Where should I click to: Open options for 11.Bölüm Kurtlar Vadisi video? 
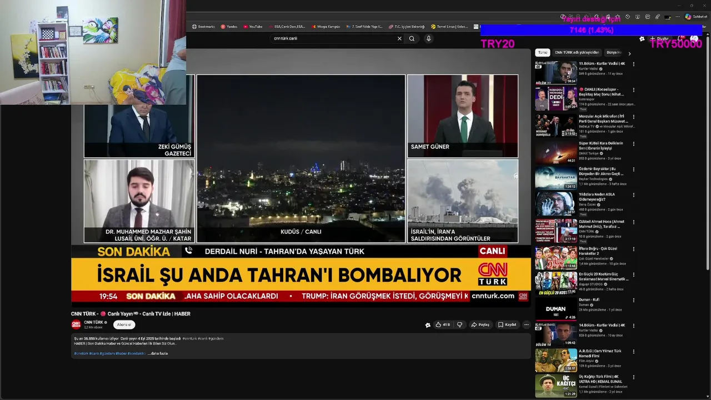[634, 64]
